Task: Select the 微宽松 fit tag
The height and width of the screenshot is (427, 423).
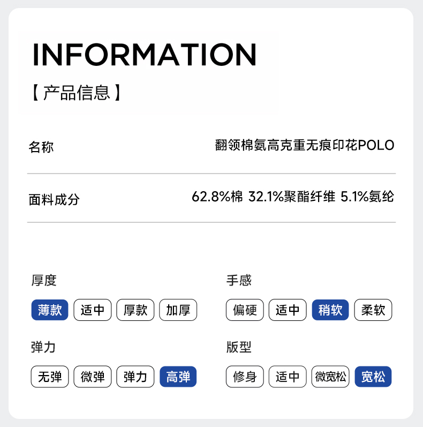Action: click(330, 377)
